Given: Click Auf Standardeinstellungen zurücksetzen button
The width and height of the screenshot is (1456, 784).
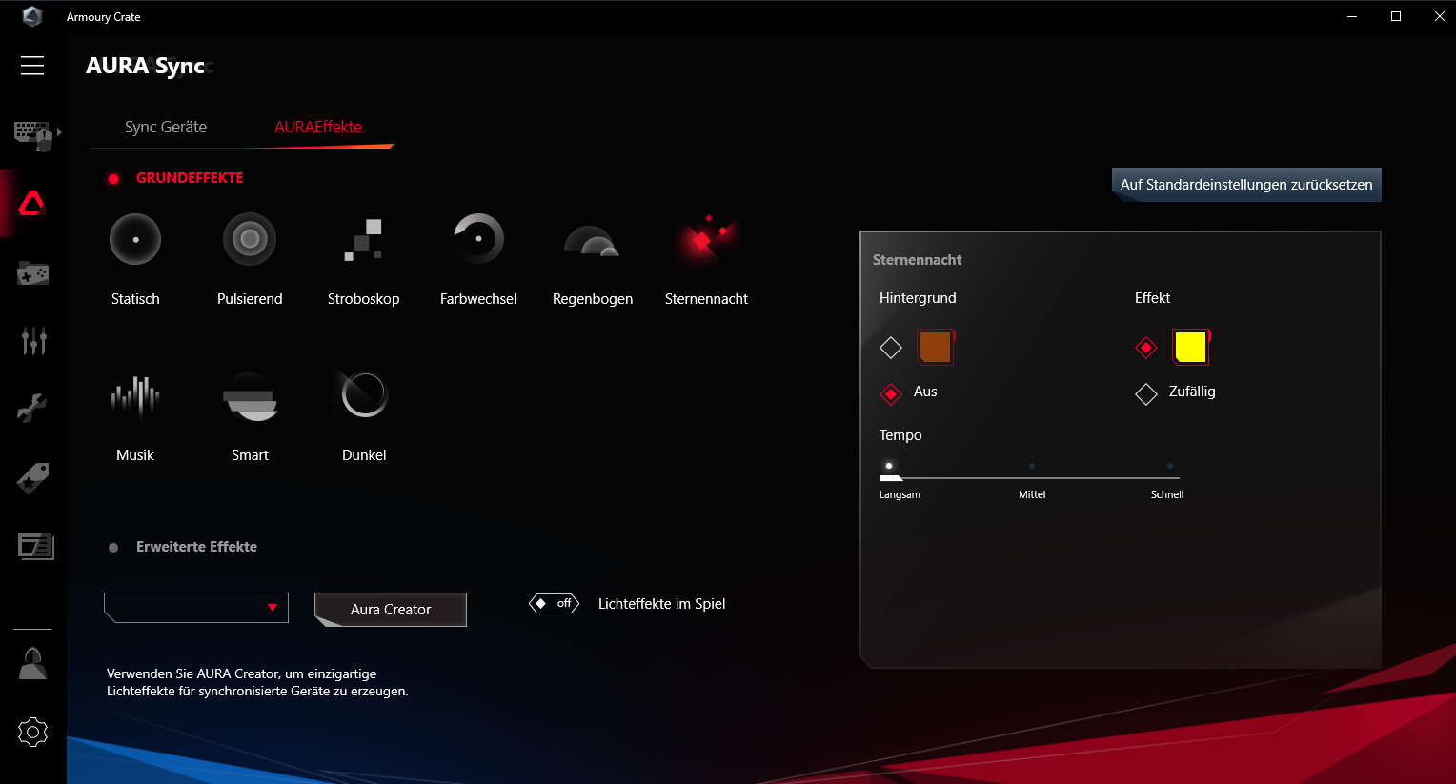Looking at the screenshot, I should point(1246,185).
